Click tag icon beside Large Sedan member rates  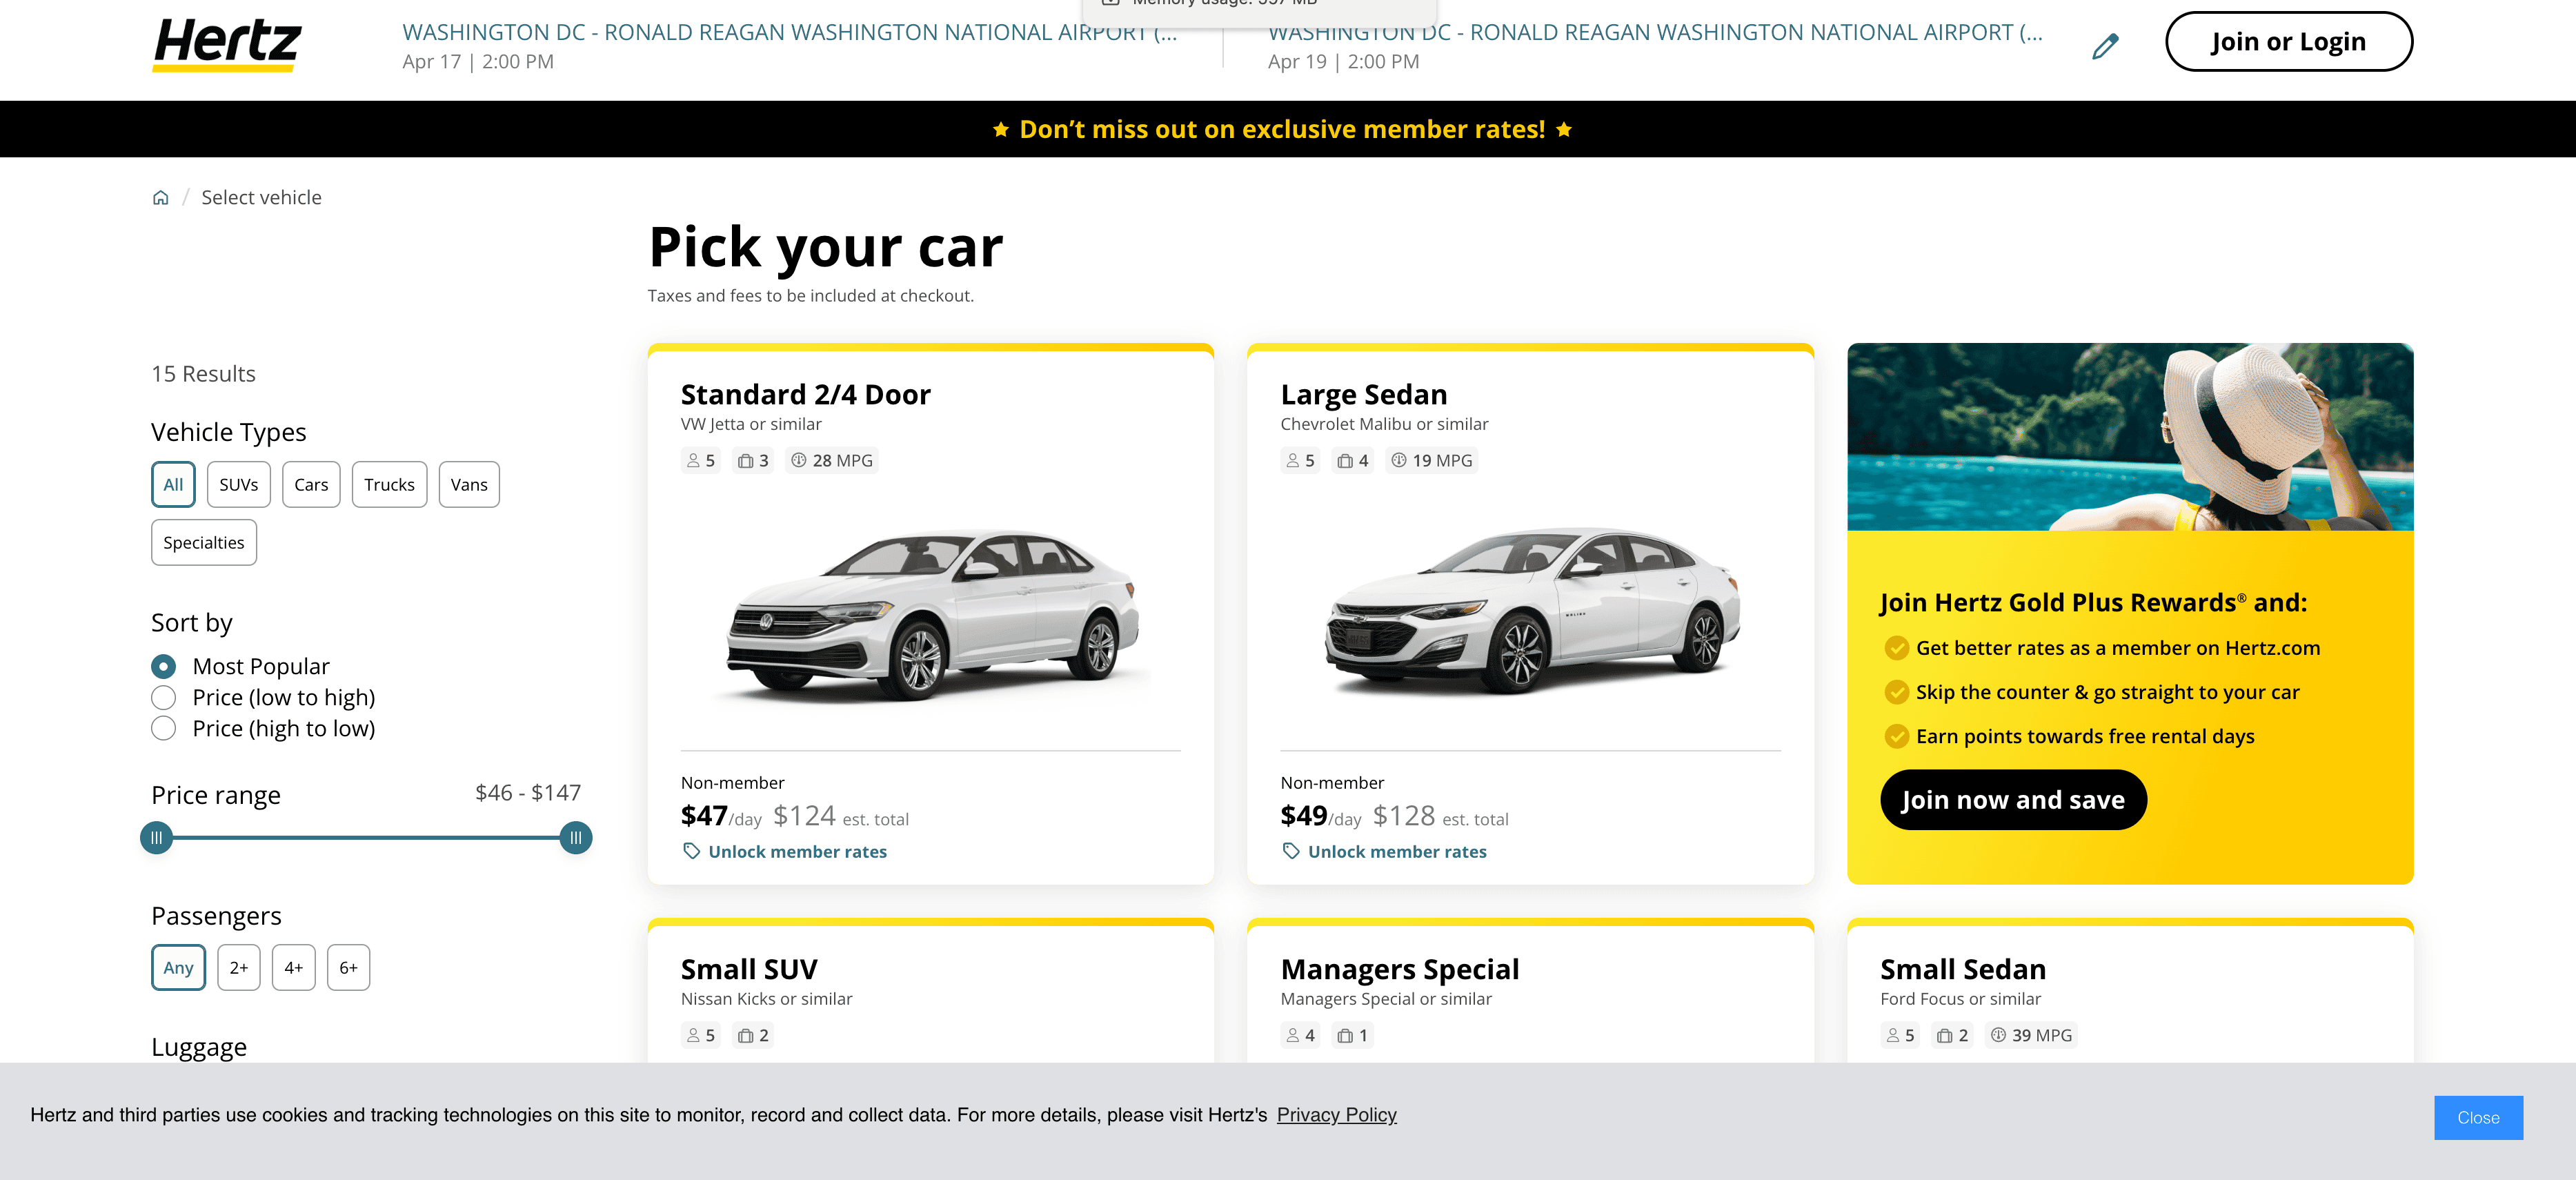tap(1291, 851)
